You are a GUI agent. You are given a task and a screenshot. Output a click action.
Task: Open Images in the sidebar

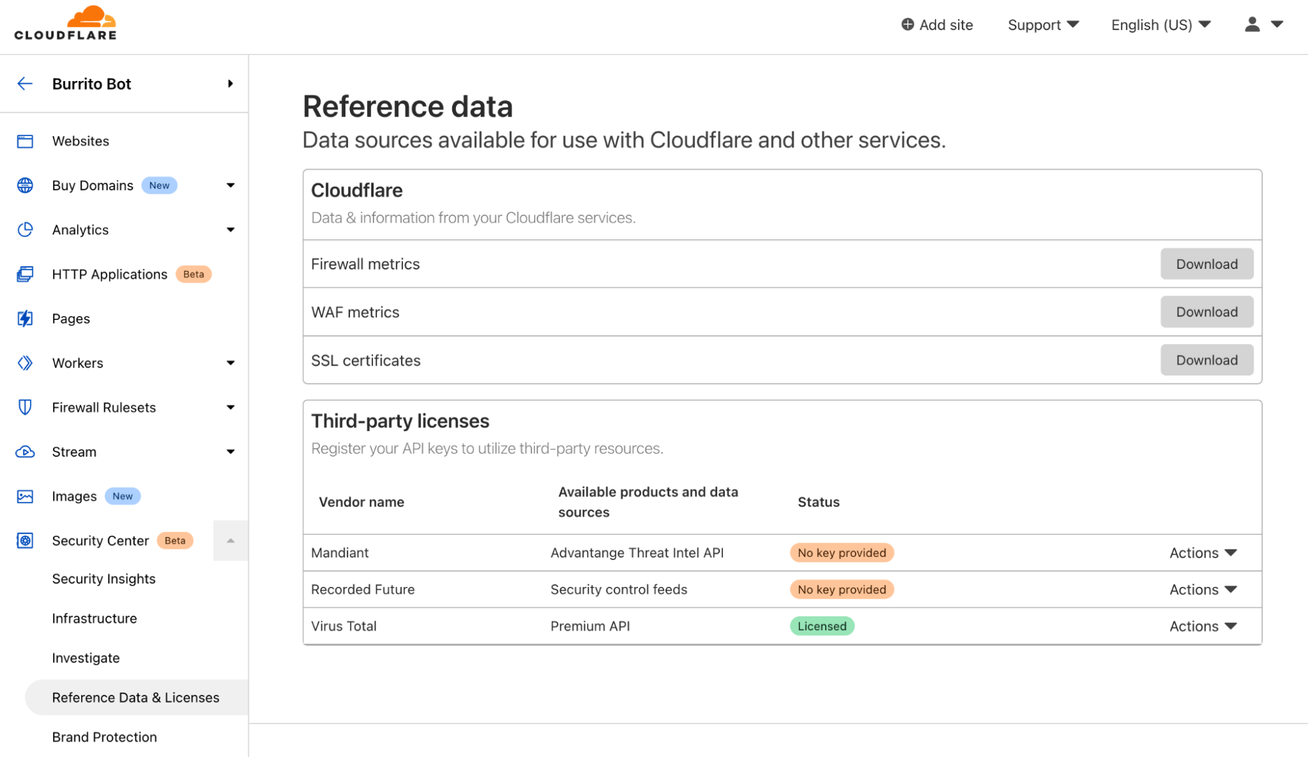click(x=74, y=497)
